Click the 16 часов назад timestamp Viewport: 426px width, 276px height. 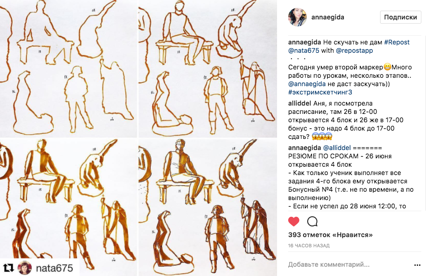click(x=309, y=245)
